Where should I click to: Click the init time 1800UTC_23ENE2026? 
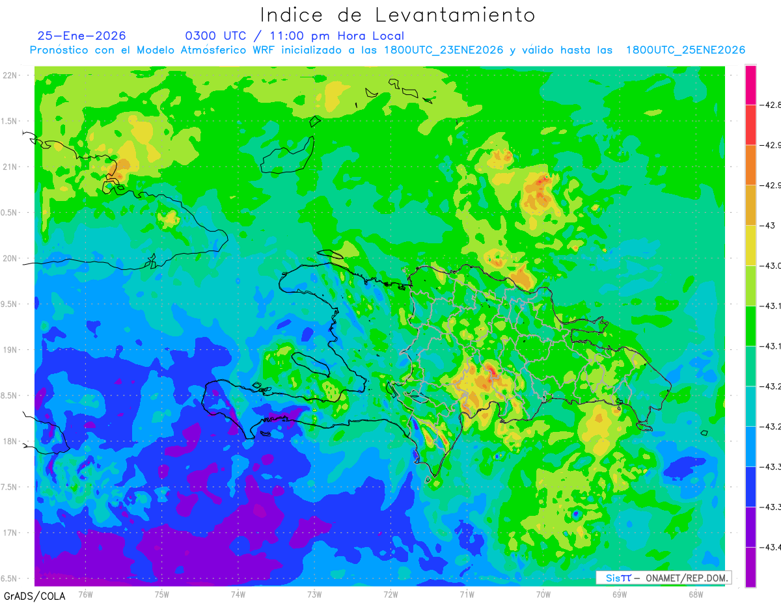pos(443,50)
